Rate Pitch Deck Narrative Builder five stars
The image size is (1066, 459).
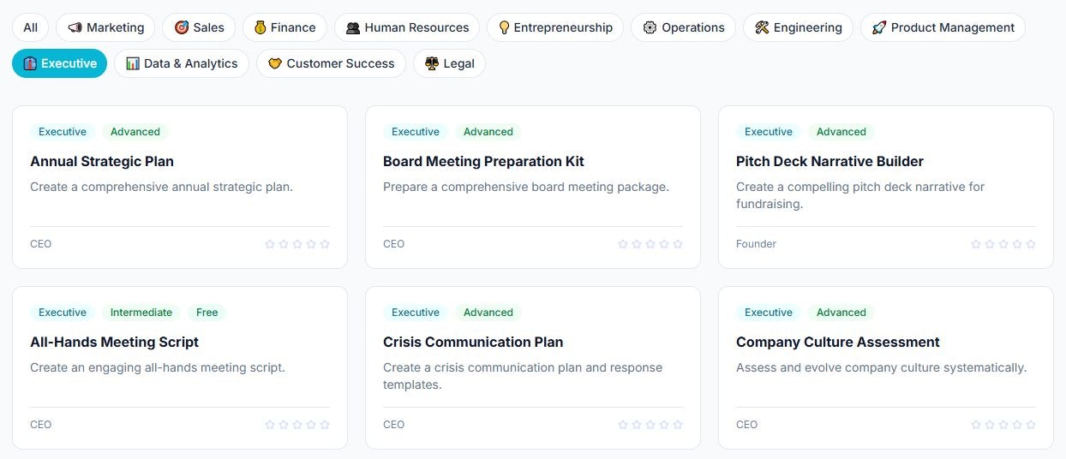(1031, 244)
